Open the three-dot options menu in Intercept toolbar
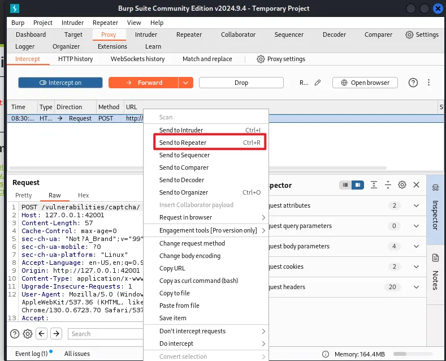 click(428, 83)
